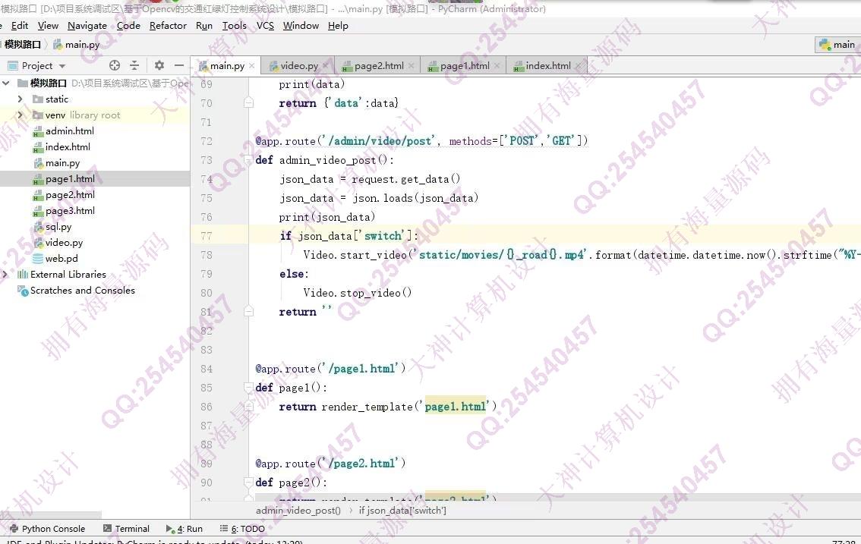Expand External Libraries node

click(5, 274)
